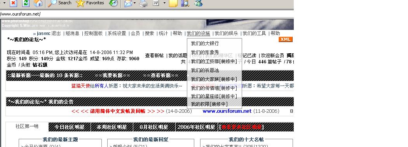The height and width of the screenshot is (147, 408).
Task: Expand the Mail button dropdown arrow
Action: coord(134,3)
